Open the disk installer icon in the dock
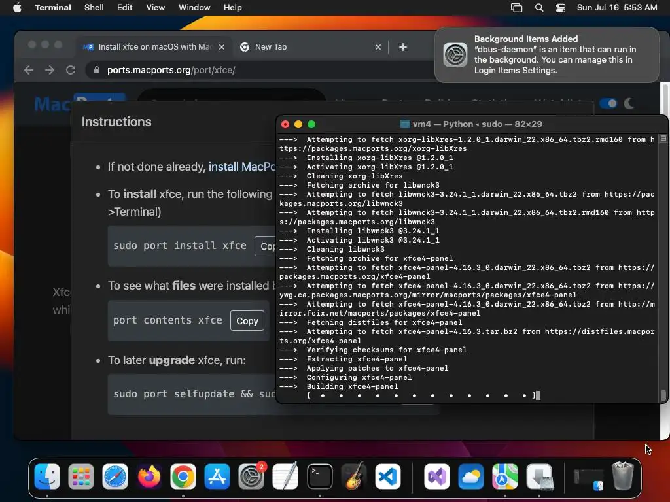The height and width of the screenshot is (502, 670). (x=540, y=477)
